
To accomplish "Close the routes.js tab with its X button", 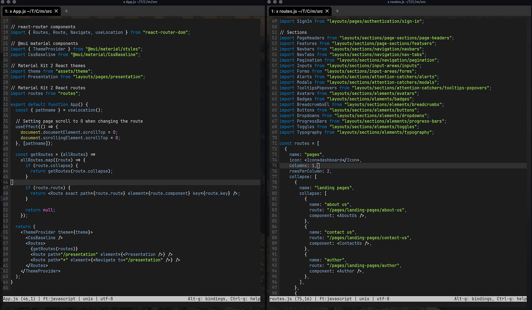I will (327, 11).
